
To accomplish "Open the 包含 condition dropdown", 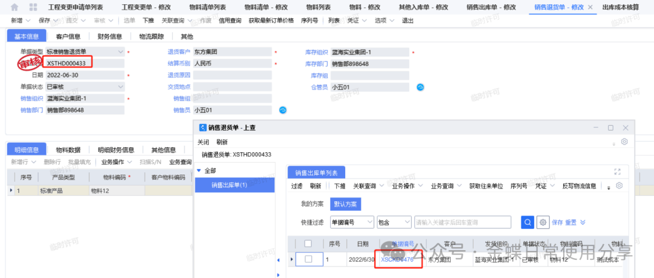I will [x=407, y=222].
